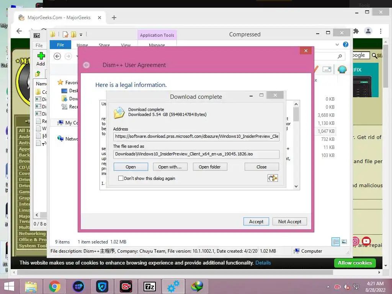The image size is (392, 294).
Task: Open File Explorer from taskbar
Action: point(31,286)
